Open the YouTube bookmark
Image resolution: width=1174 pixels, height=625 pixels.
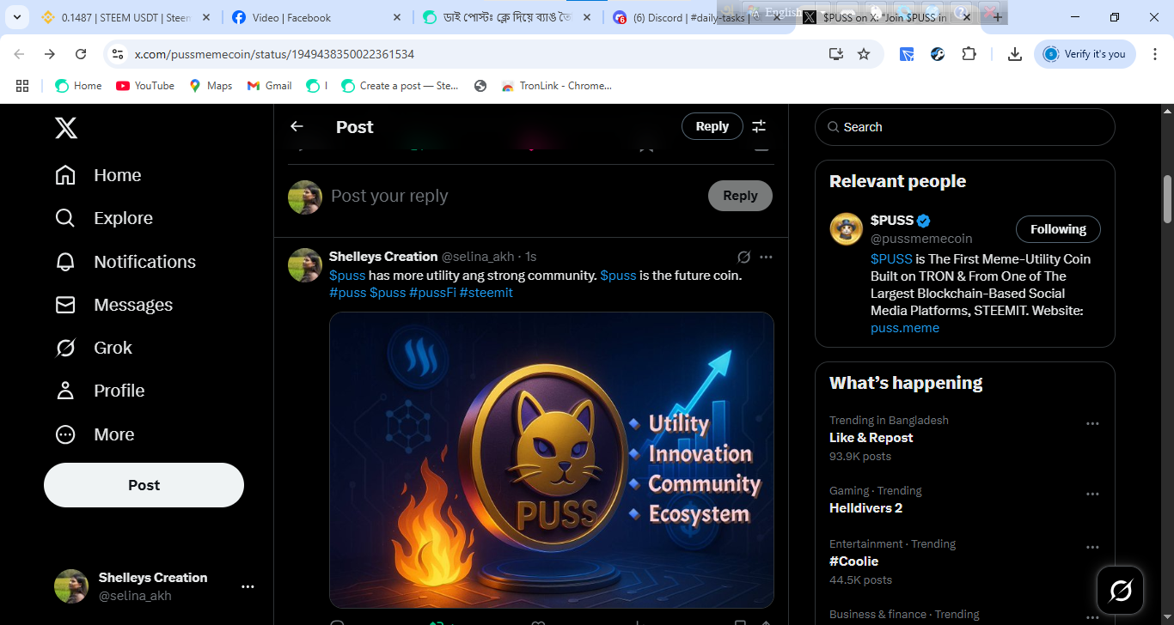pyautogui.click(x=145, y=86)
